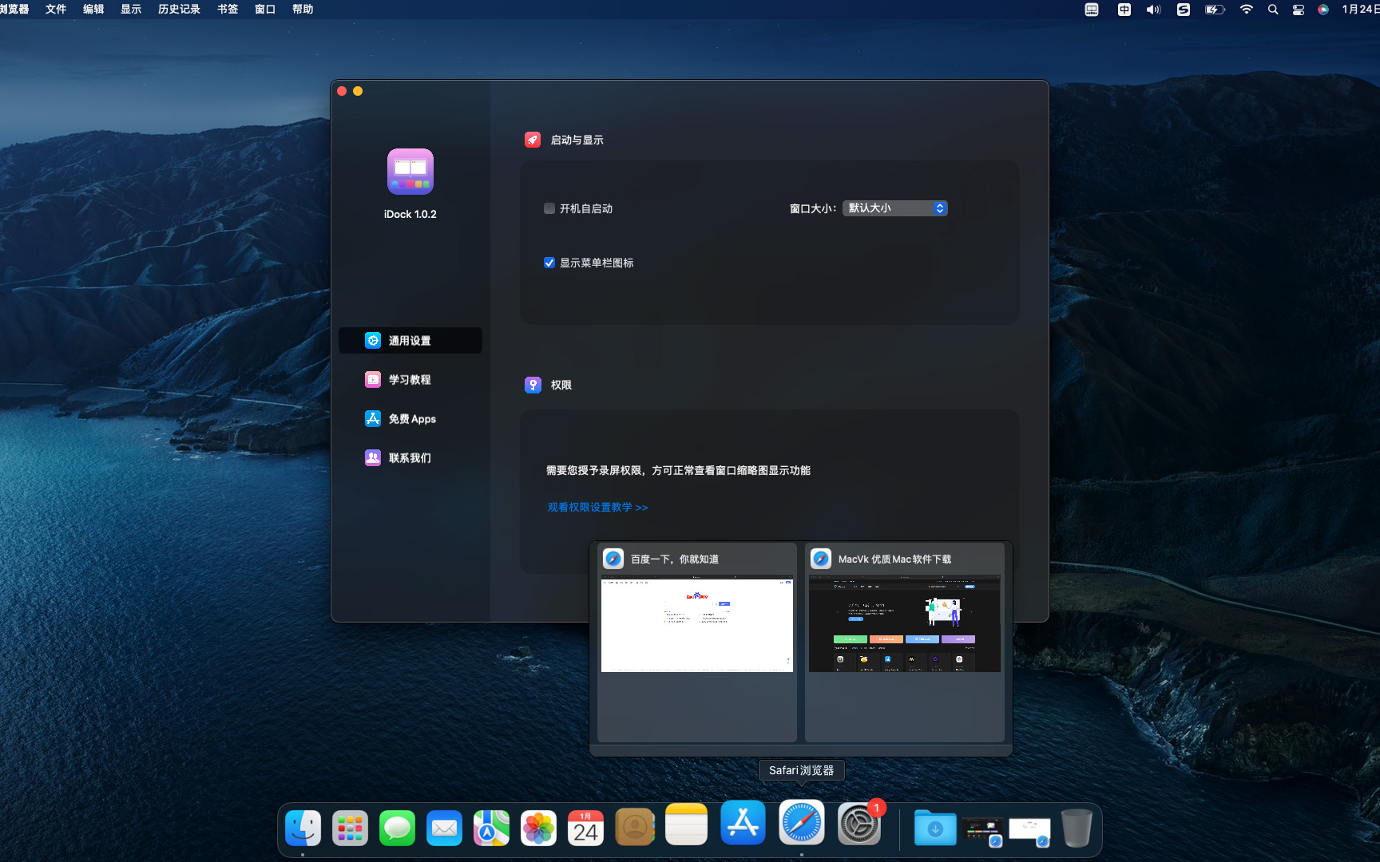Open Notes app in Dock
The height and width of the screenshot is (862, 1380).
(686, 824)
